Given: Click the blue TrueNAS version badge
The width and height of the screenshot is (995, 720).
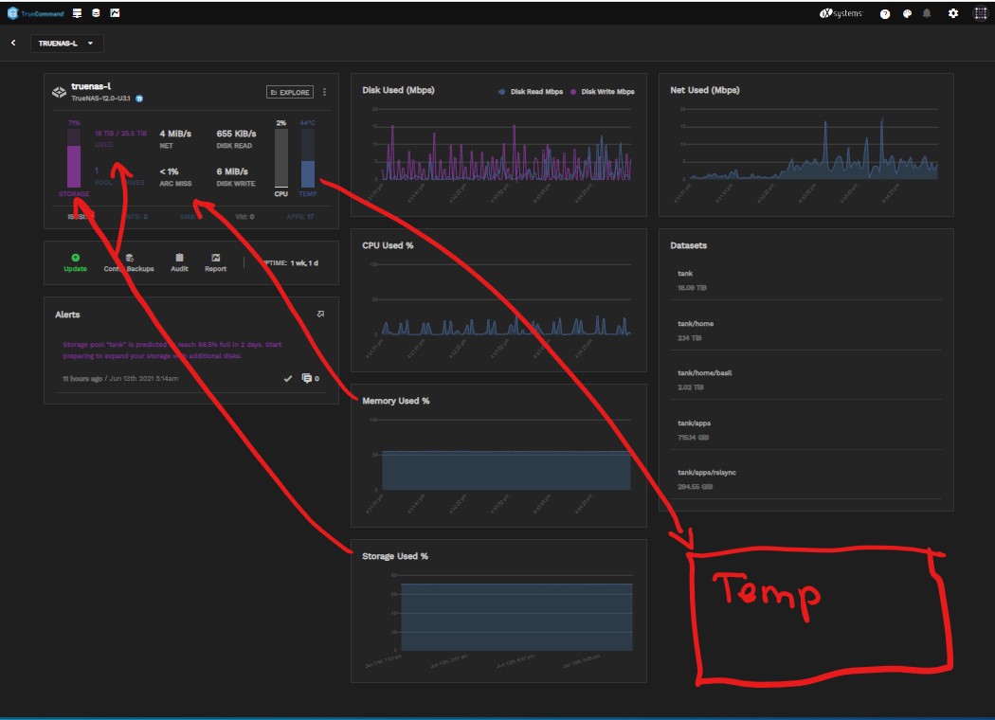Looking at the screenshot, I should (139, 99).
